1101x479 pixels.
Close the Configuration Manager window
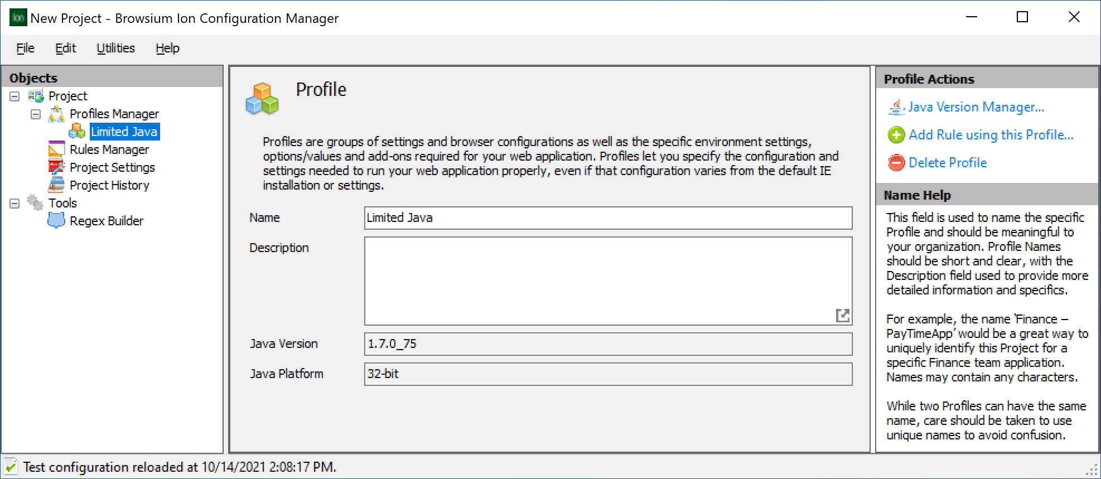pyautogui.click(x=1074, y=17)
